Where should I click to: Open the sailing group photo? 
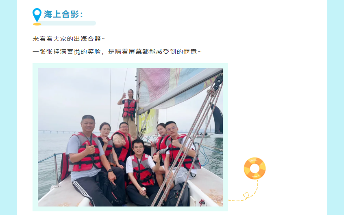pos(130,137)
